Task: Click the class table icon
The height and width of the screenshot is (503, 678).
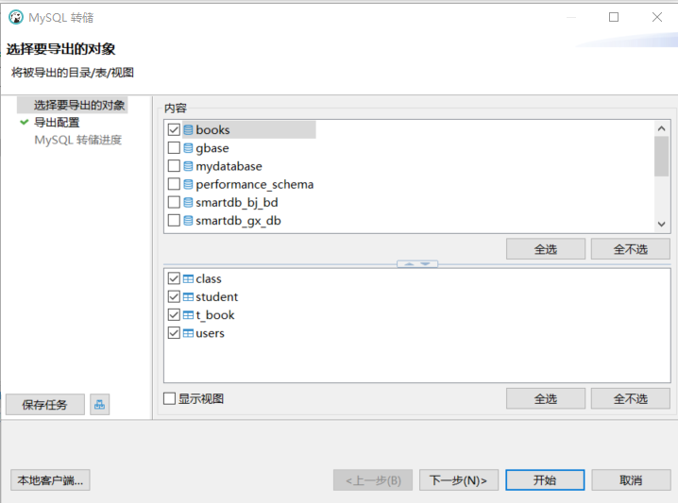Action: pyautogui.click(x=188, y=279)
